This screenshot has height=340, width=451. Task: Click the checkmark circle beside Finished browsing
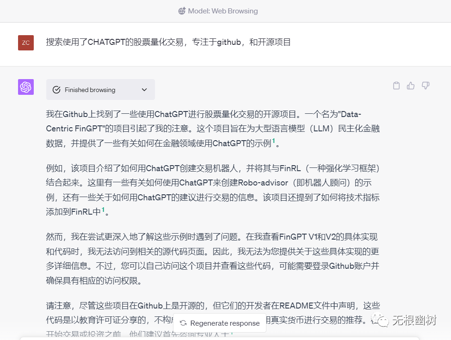click(56, 90)
